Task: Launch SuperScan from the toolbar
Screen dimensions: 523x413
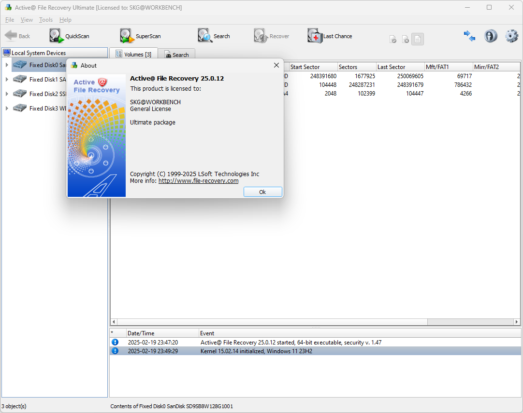Action: point(141,36)
